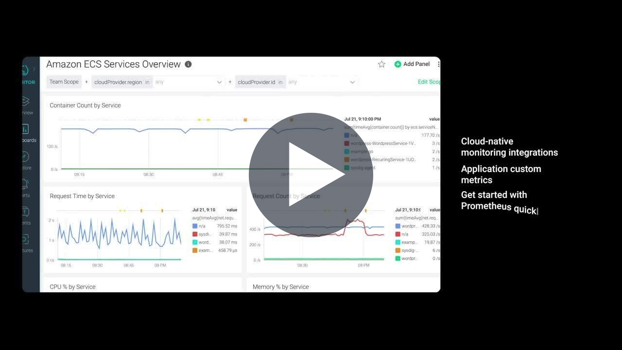Open the Alerts section icon

[x=25, y=184]
